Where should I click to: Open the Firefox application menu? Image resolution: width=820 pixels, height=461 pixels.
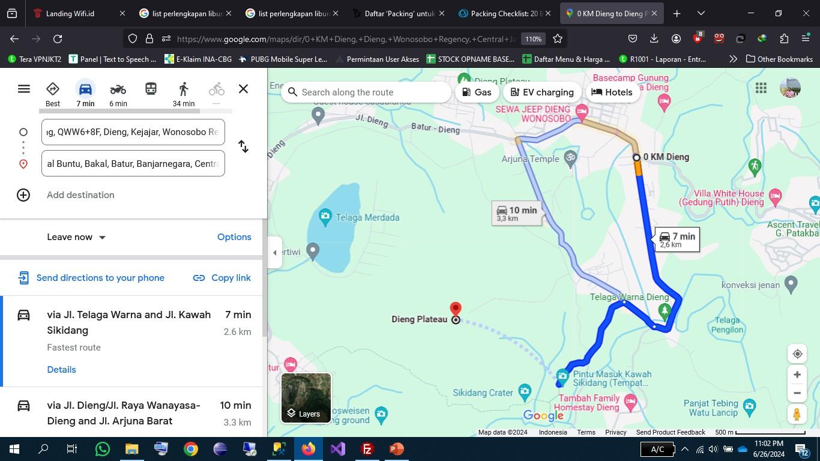tap(806, 39)
